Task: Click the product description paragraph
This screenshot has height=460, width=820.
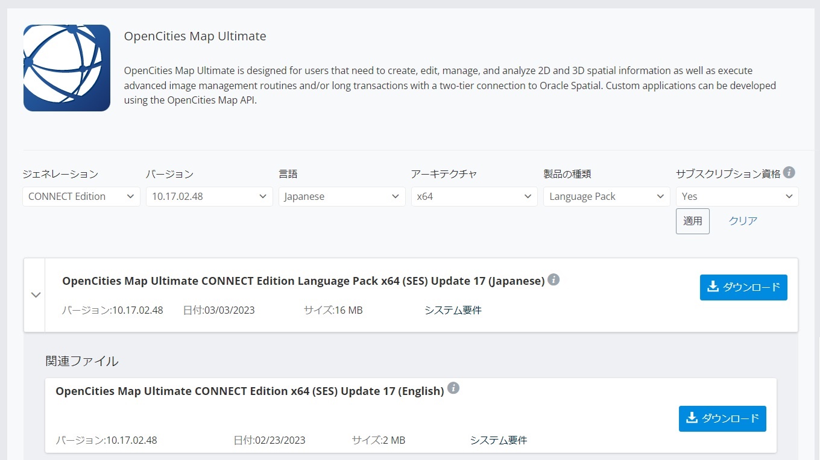Action: pyautogui.click(x=450, y=85)
